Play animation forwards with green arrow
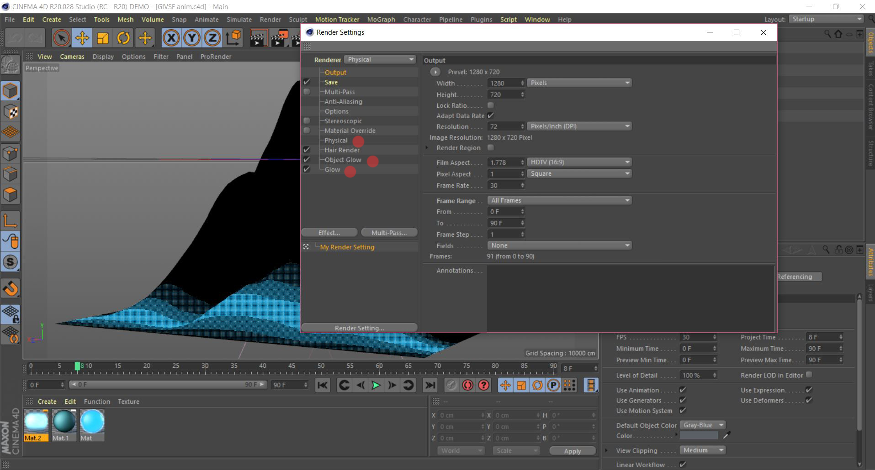 [x=376, y=385]
